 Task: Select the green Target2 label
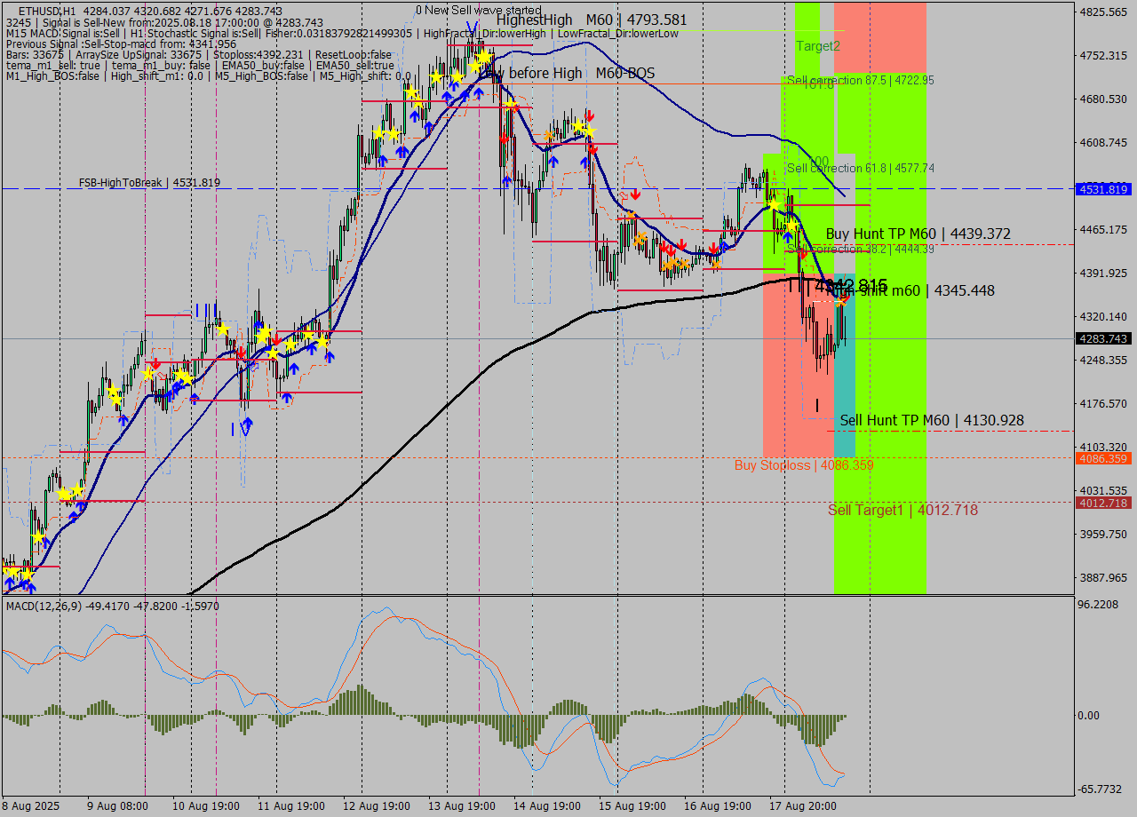pyautogui.click(x=817, y=46)
